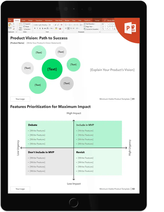
Task: Open the Font dialog launcher arrow
Action: (x=62, y=32)
